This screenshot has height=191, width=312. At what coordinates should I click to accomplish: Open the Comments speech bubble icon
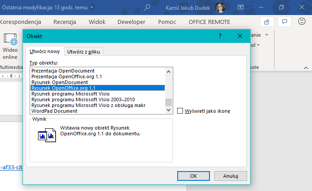(x=285, y=22)
